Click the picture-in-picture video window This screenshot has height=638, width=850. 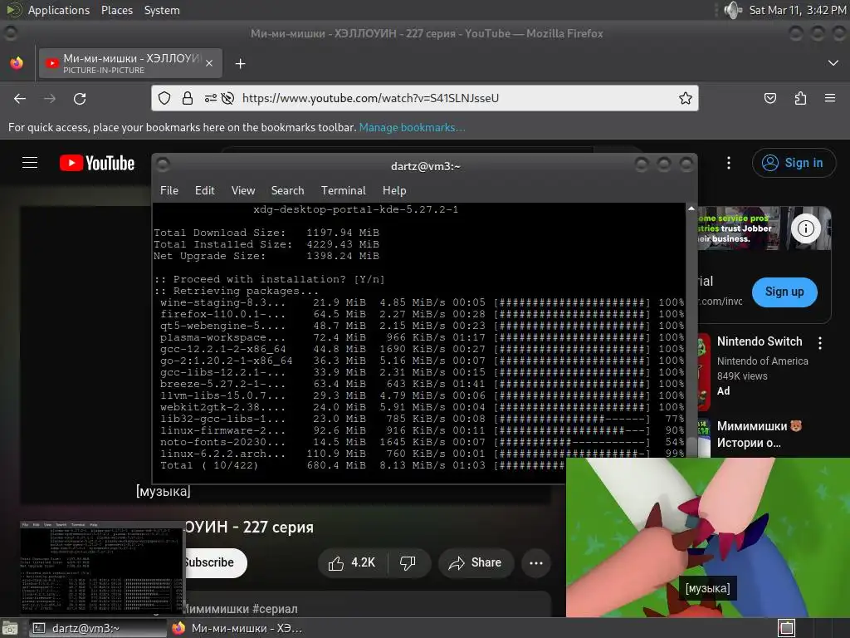point(707,537)
